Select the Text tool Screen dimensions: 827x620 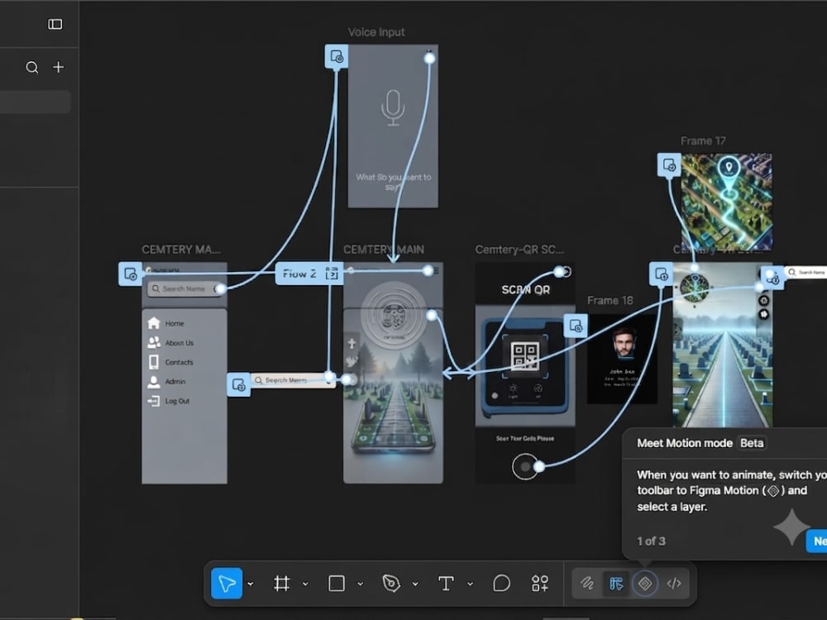[446, 583]
